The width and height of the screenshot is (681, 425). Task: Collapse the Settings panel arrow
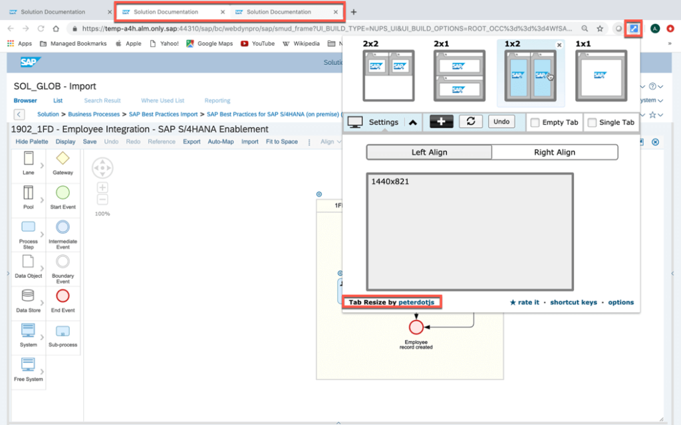coord(412,123)
